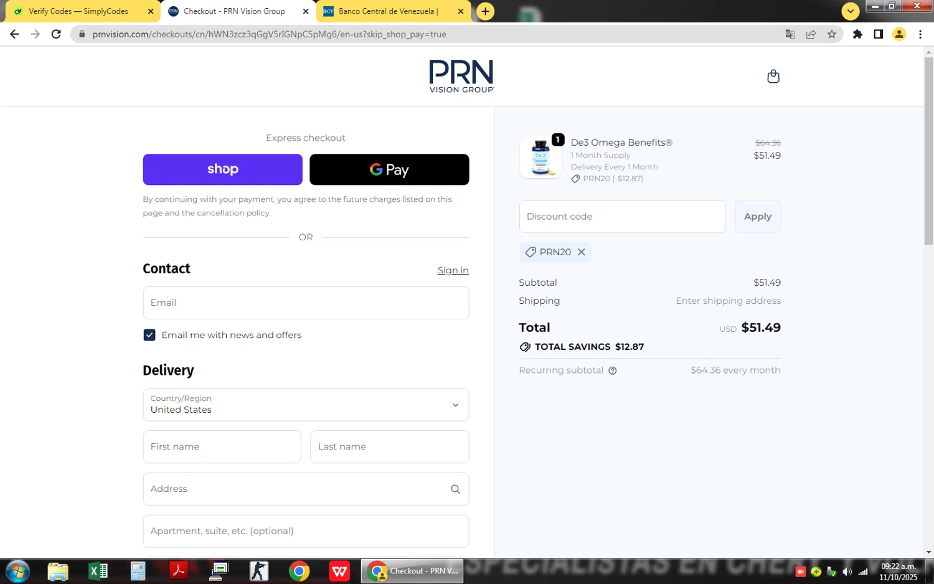934x584 pixels.
Task: Remove the PRN20 discount code
Action: pyautogui.click(x=581, y=252)
